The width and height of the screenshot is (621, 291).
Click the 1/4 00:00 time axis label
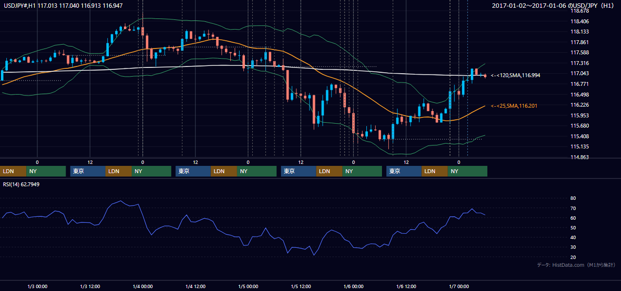142,286
